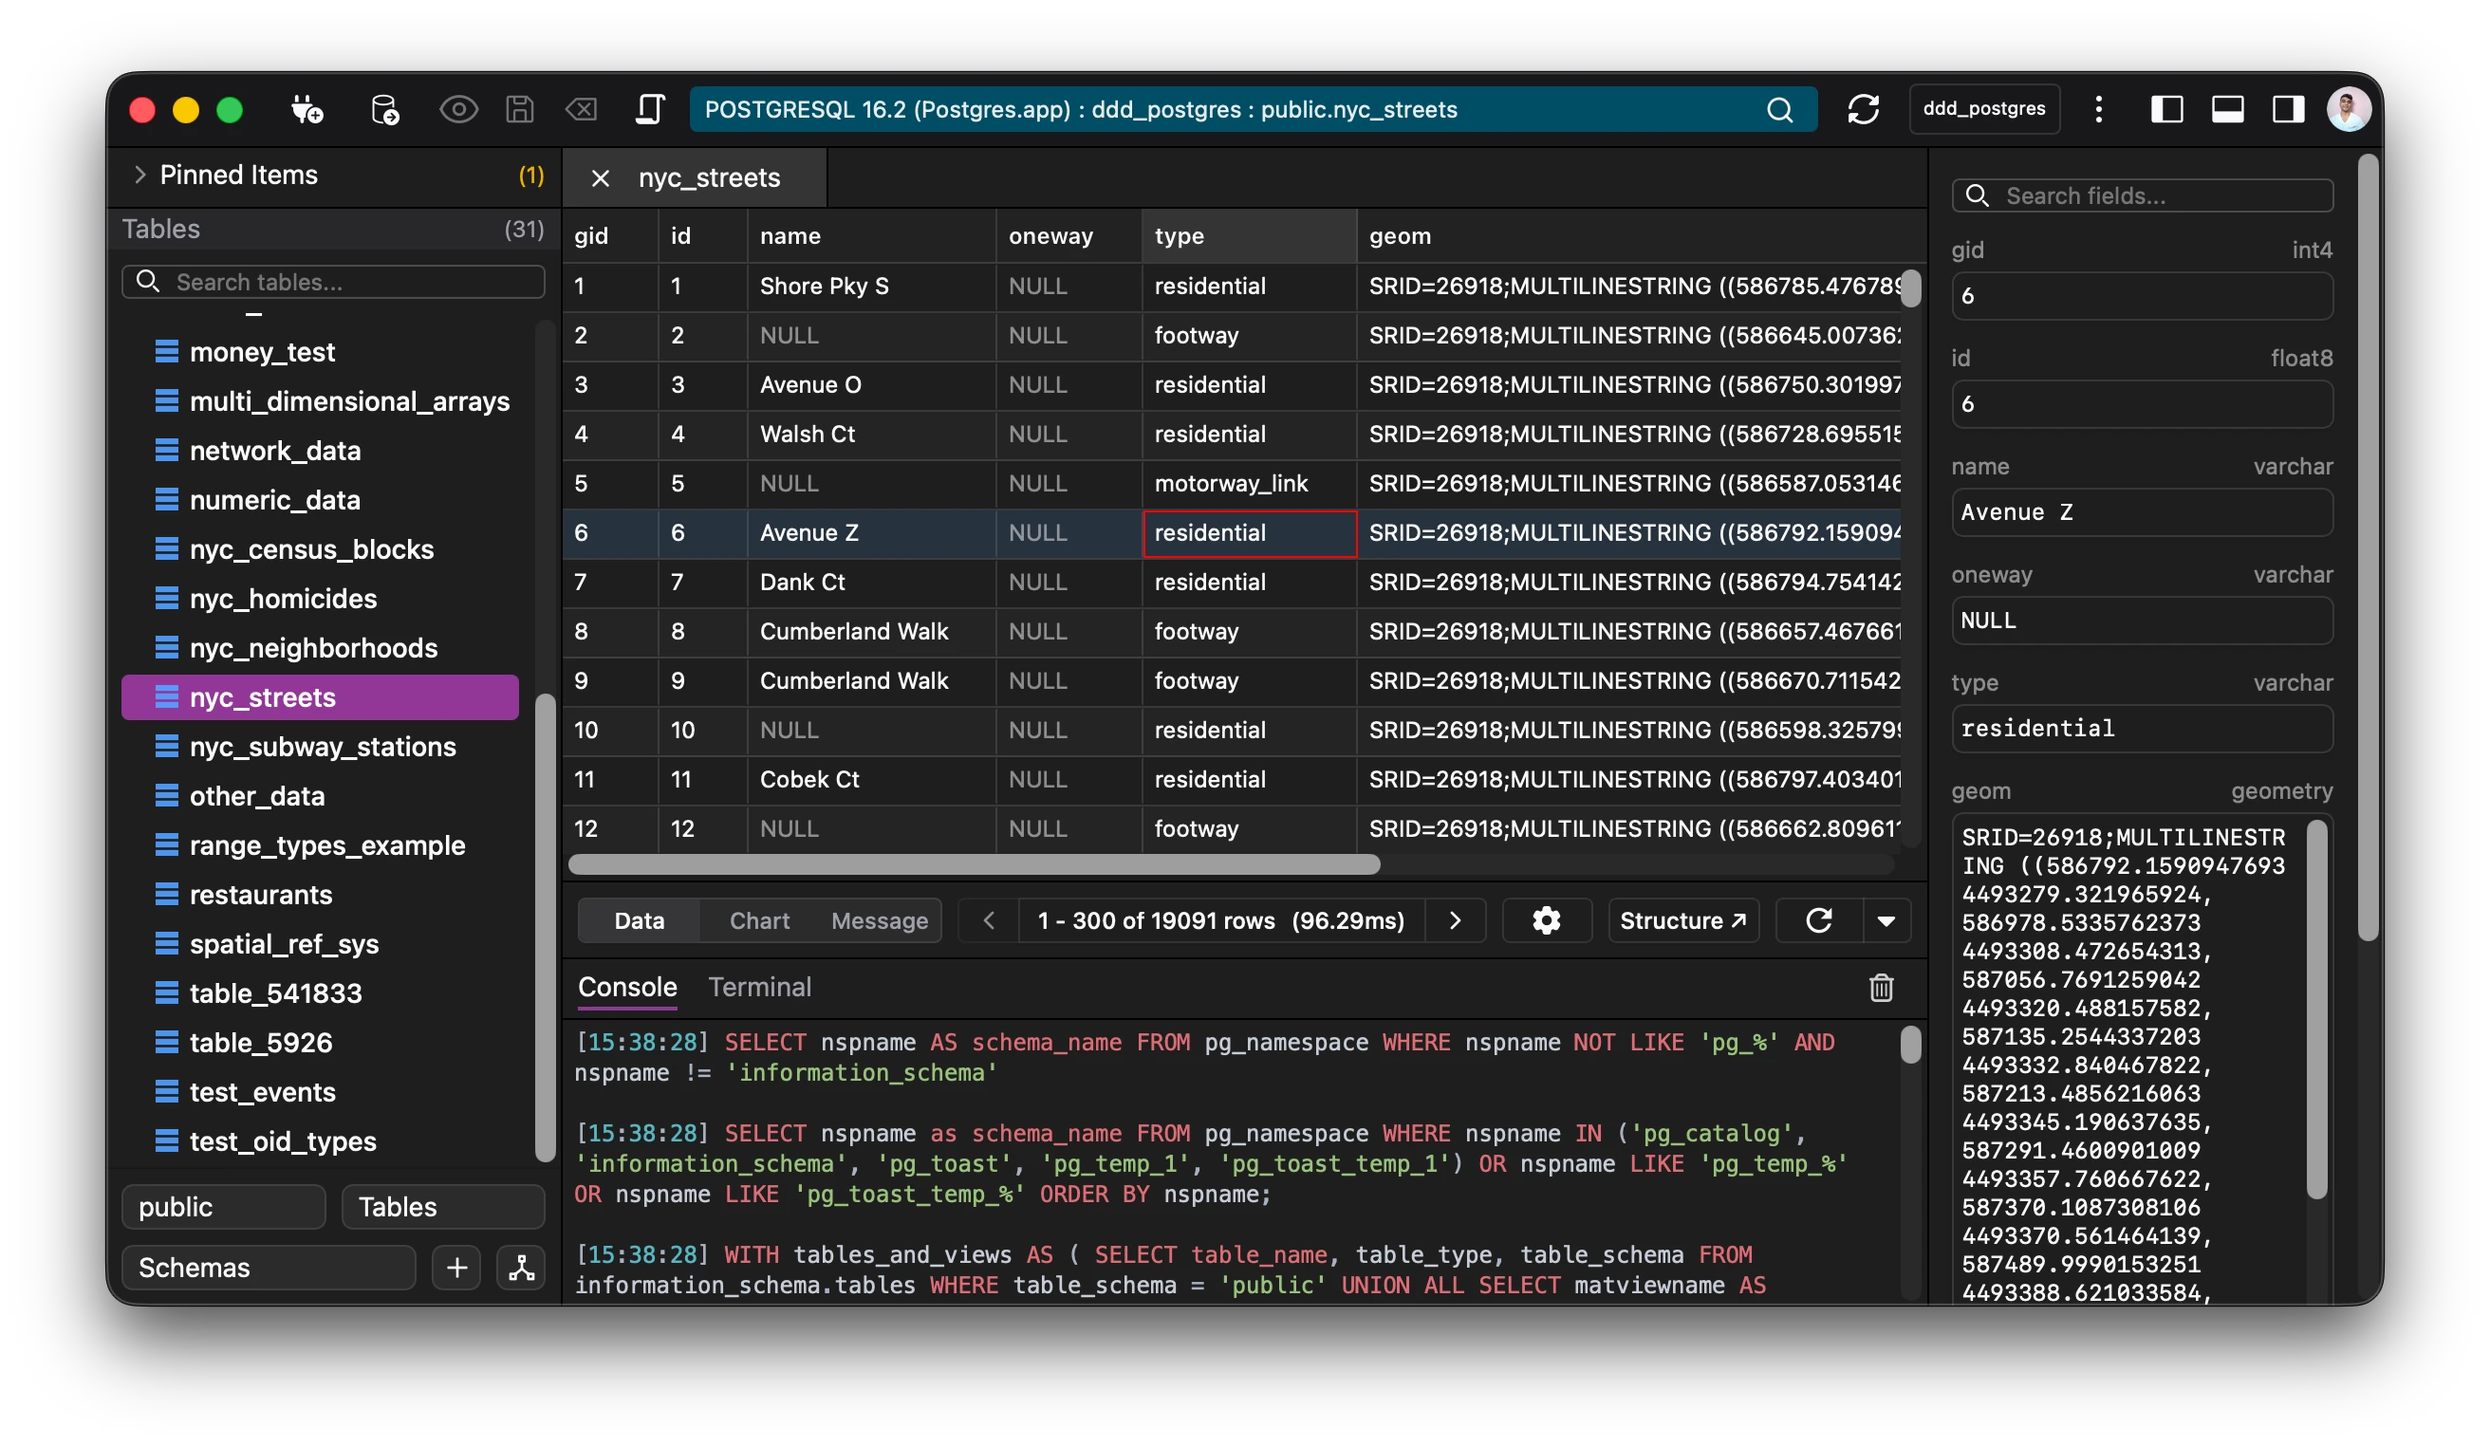This screenshot has width=2490, height=1446.
Task: Go to next page of rows
Action: [1455, 920]
